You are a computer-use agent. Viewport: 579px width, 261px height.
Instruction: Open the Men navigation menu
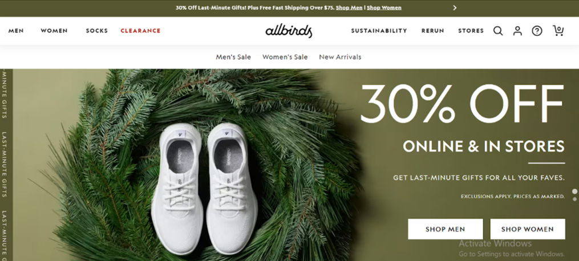pos(16,31)
